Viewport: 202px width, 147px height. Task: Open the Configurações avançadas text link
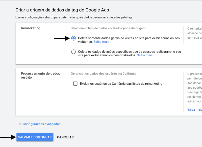[x=41, y=124]
